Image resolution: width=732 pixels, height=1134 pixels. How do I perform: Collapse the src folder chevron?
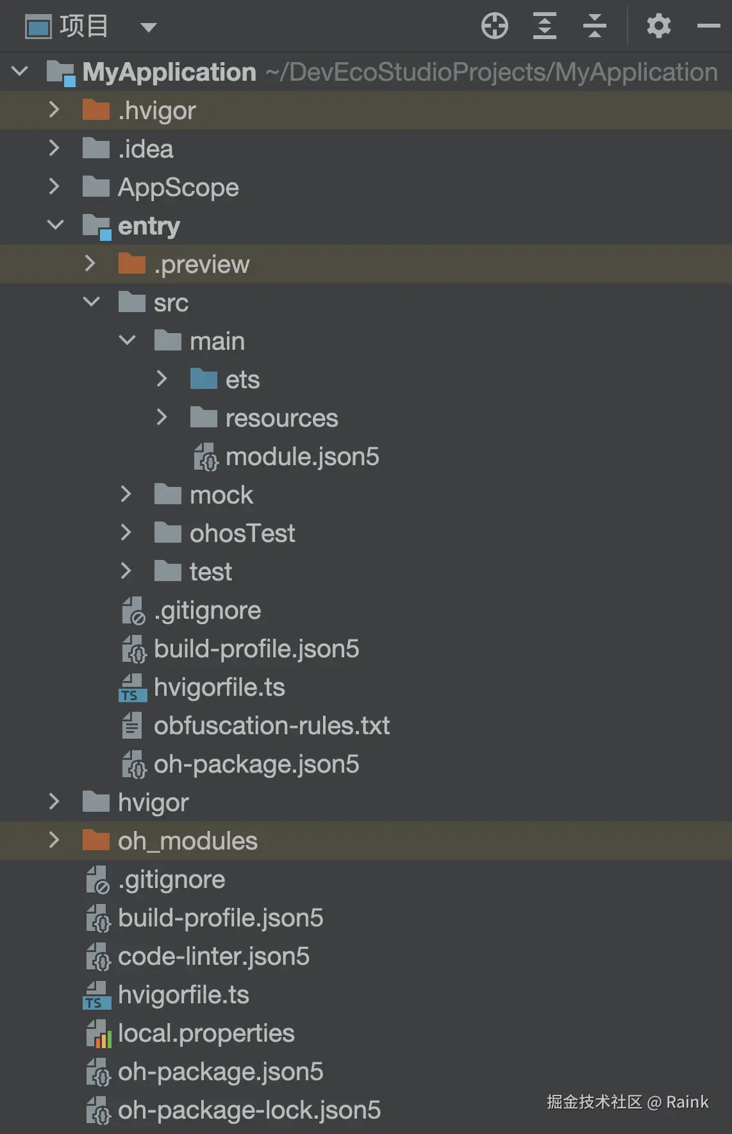tap(92, 302)
